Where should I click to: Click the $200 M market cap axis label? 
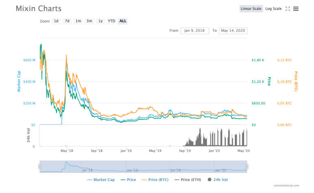(x=29, y=103)
